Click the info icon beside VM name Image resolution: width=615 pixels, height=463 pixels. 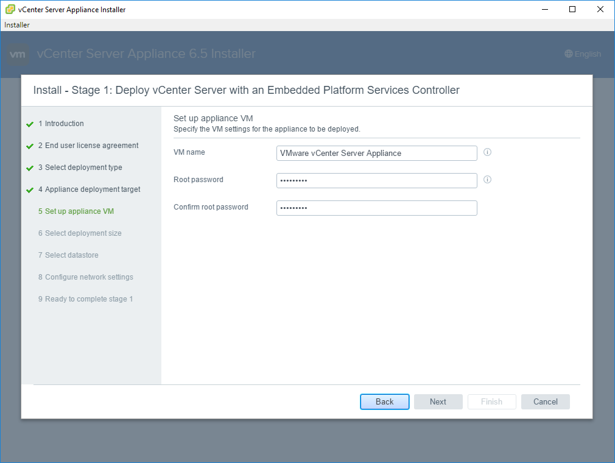click(487, 152)
